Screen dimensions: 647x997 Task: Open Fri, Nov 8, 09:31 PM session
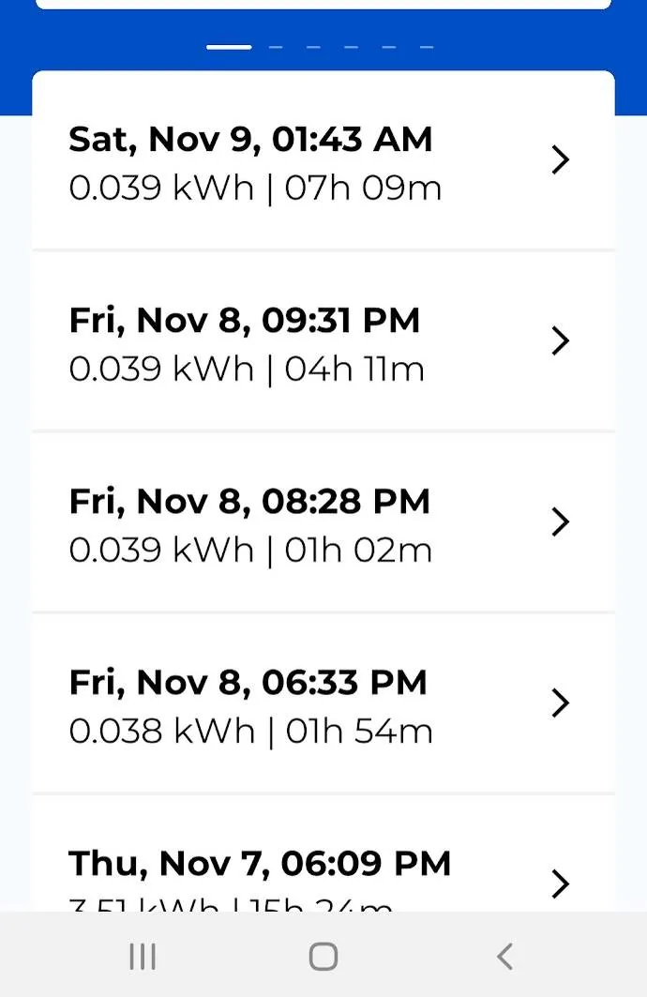[x=323, y=340]
